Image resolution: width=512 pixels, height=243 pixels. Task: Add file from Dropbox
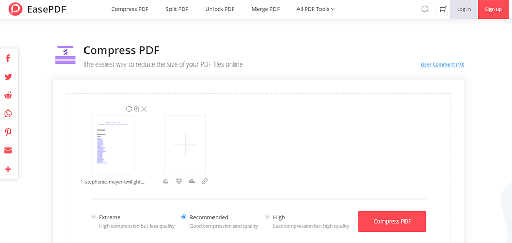pos(179,181)
